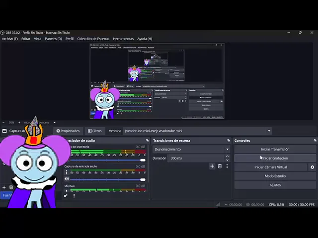Click the 50% preview zoom value
This screenshot has height=238, width=318.
pyautogui.click(x=11, y=122)
